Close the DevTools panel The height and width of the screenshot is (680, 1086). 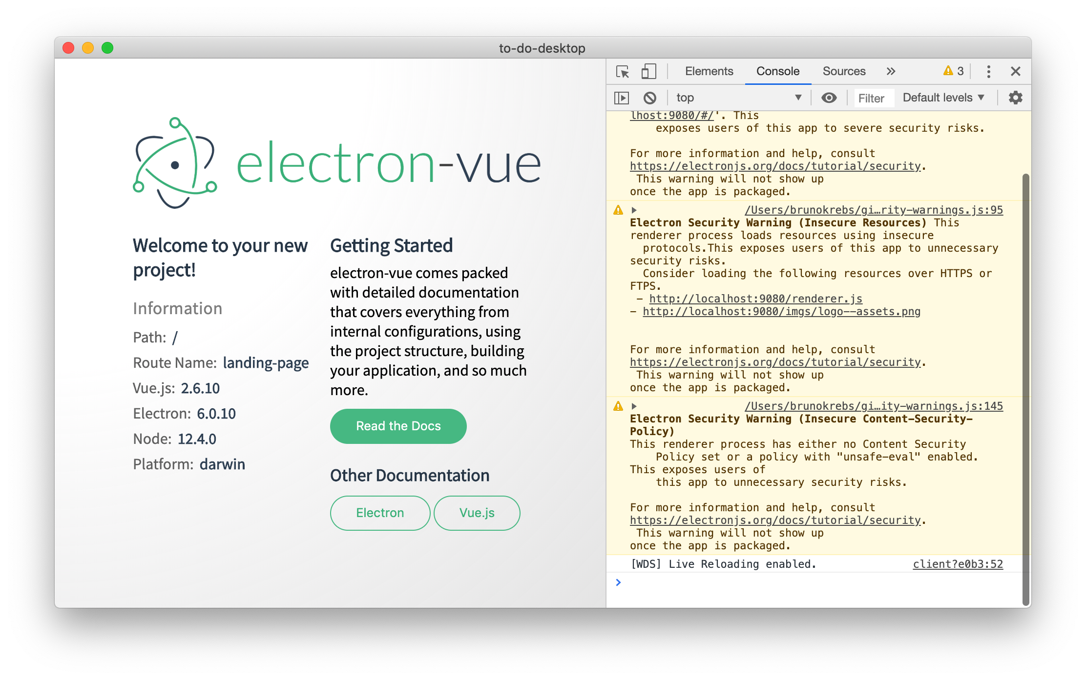pos(1015,72)
